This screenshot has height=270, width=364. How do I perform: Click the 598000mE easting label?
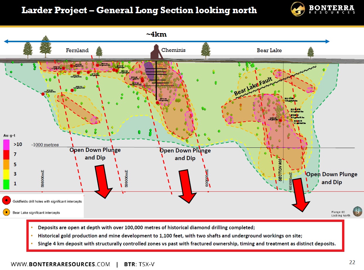pos(43,179)
